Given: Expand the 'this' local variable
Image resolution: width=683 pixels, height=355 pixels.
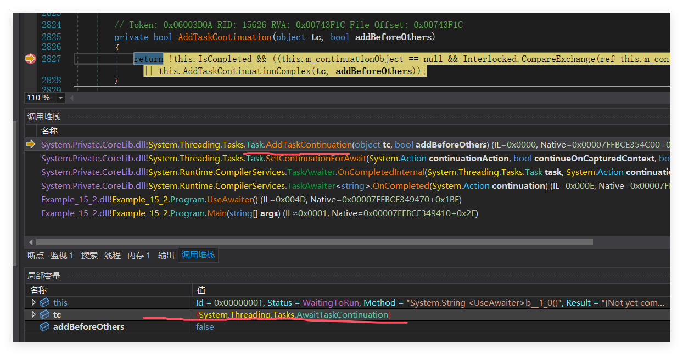Looking at the screenshot, I should coord(33,303).
